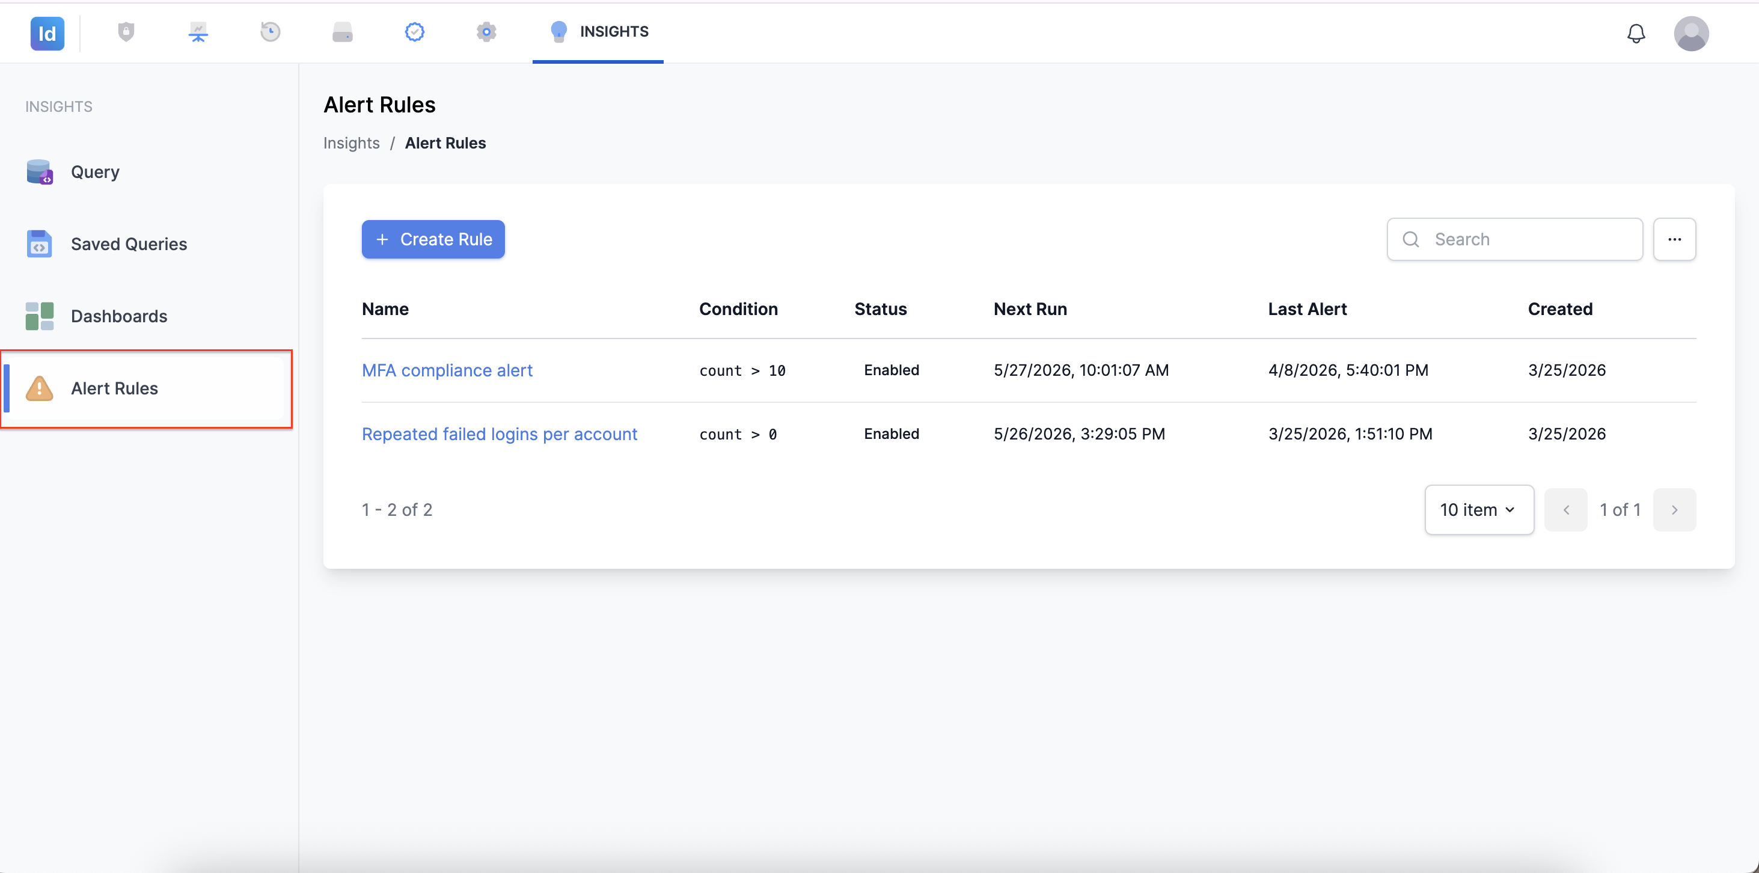Select the INSIGHTS tab

pyautogui.click(x=598, y=32)
